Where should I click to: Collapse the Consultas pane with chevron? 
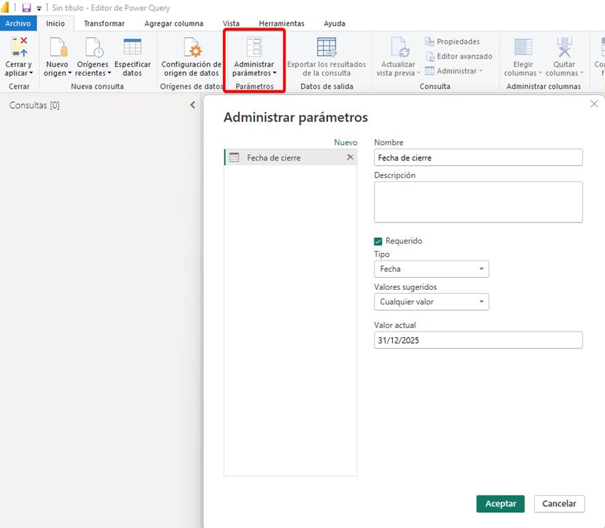coord(192,106)
